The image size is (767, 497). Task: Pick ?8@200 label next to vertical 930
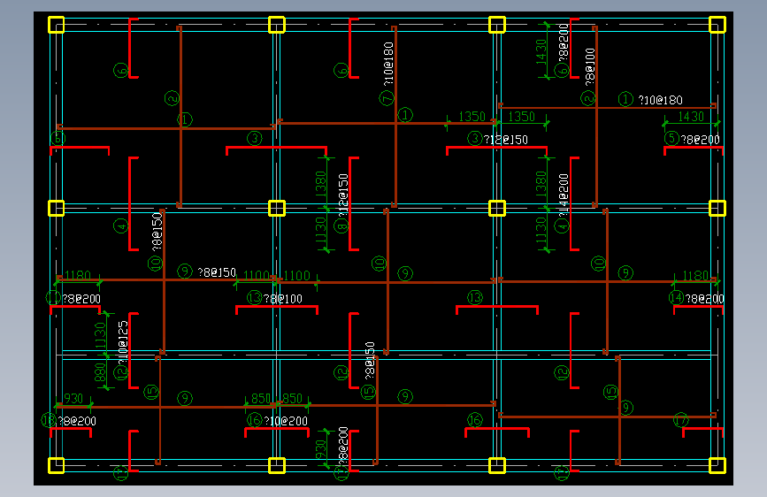coord(343,445)
